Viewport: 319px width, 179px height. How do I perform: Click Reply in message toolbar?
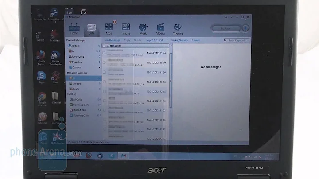(x=127, y=40)
